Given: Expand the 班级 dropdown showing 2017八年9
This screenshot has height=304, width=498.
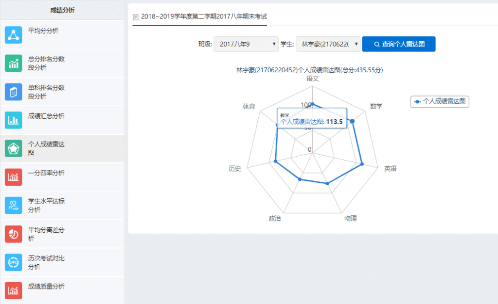Looking at the screenshot, I should coord(246,44).
